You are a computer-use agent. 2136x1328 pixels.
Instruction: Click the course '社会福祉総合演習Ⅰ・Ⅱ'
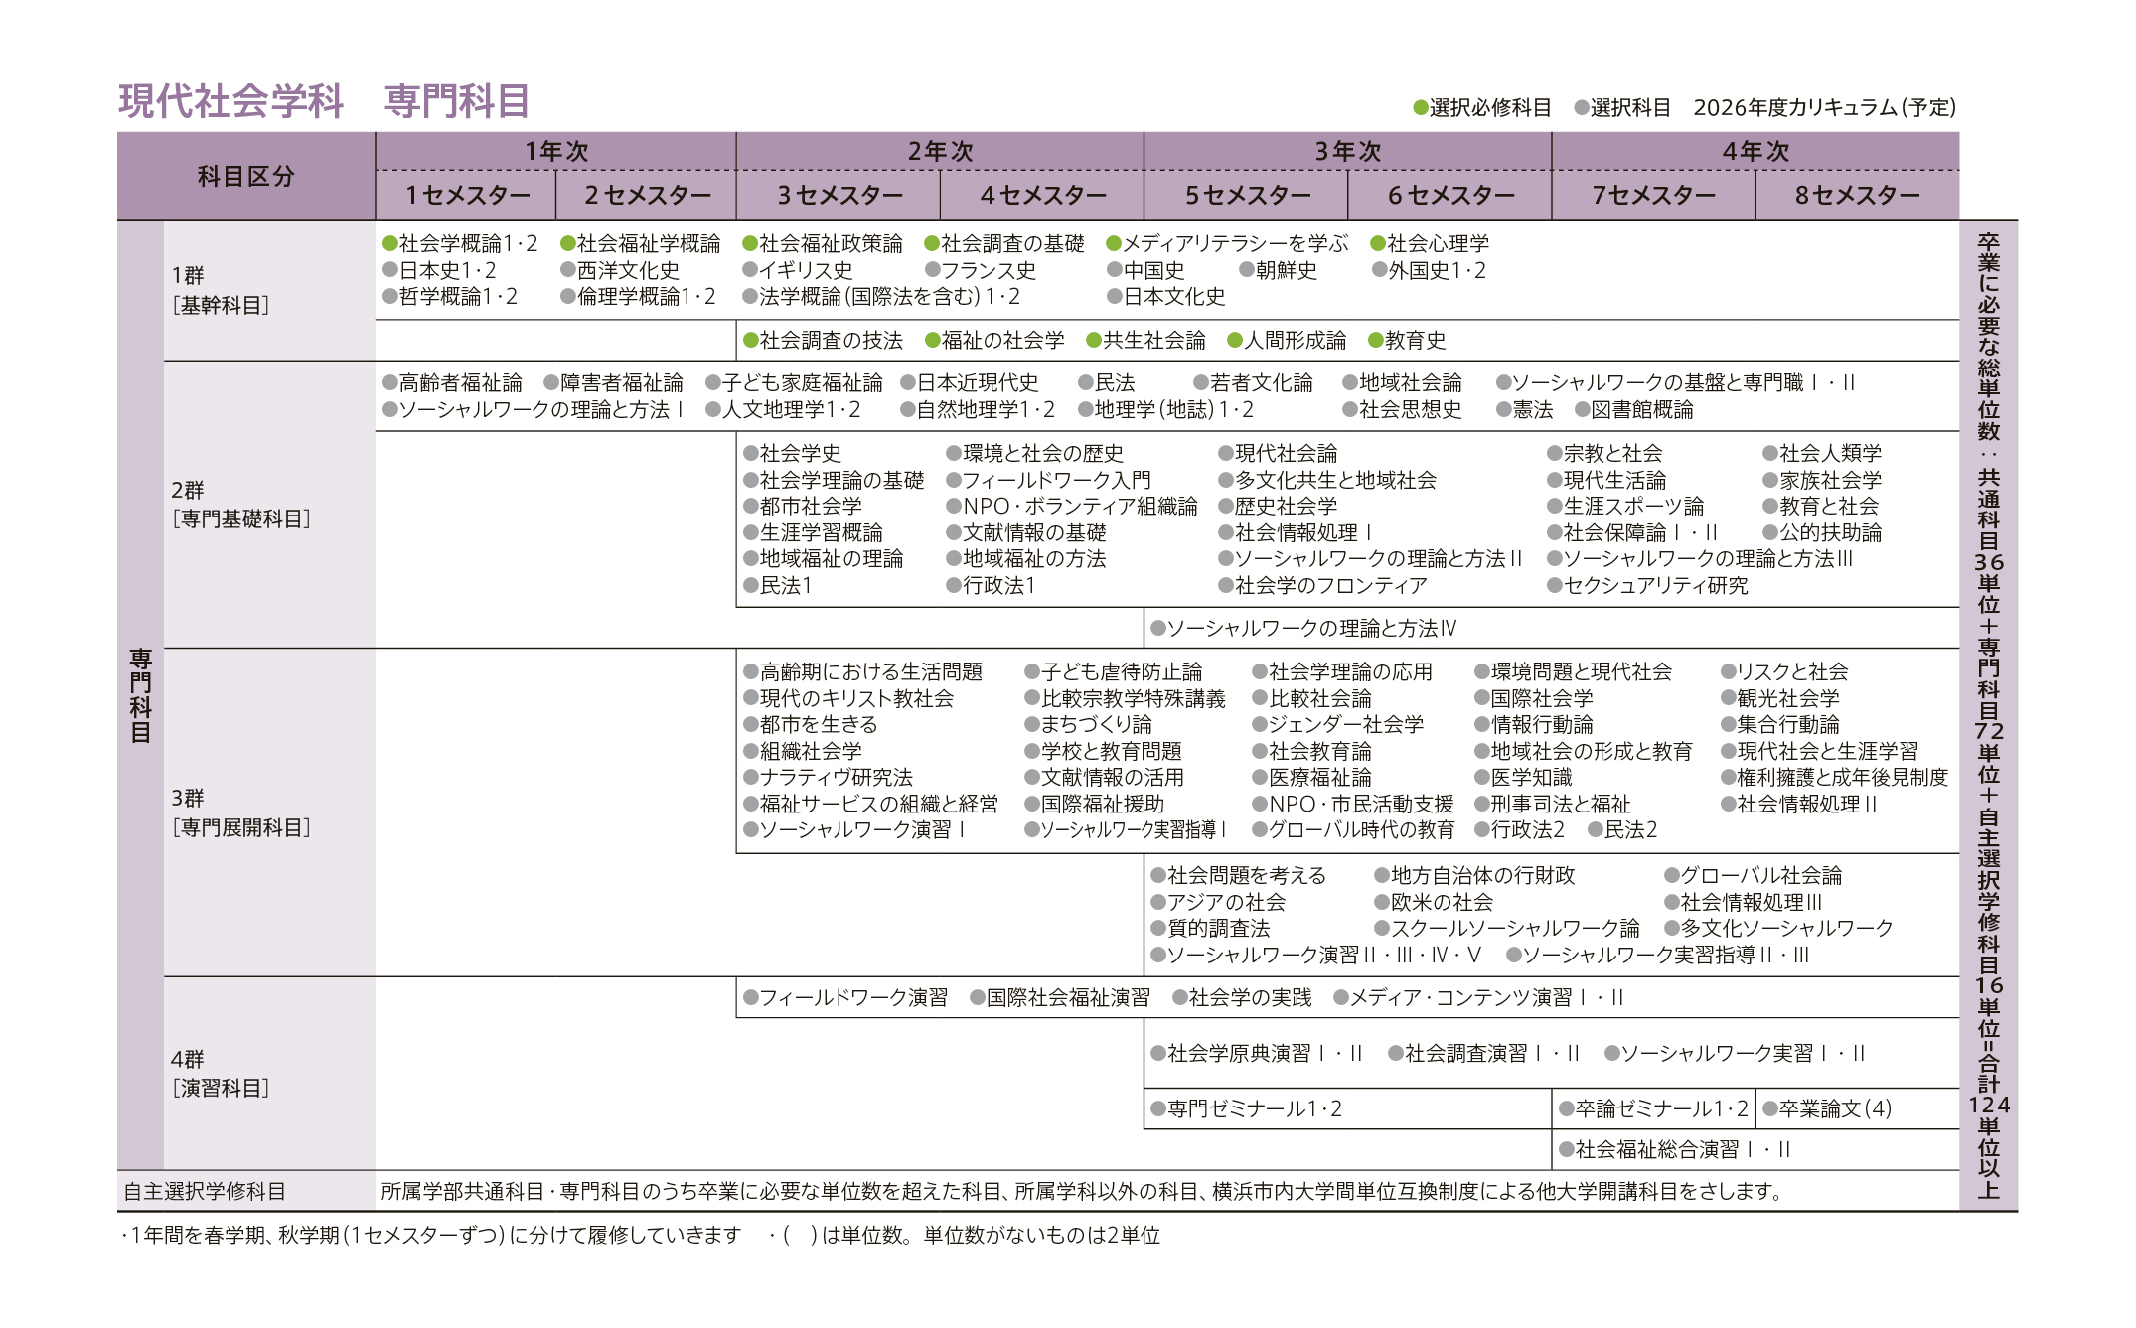(1675, 1149)
